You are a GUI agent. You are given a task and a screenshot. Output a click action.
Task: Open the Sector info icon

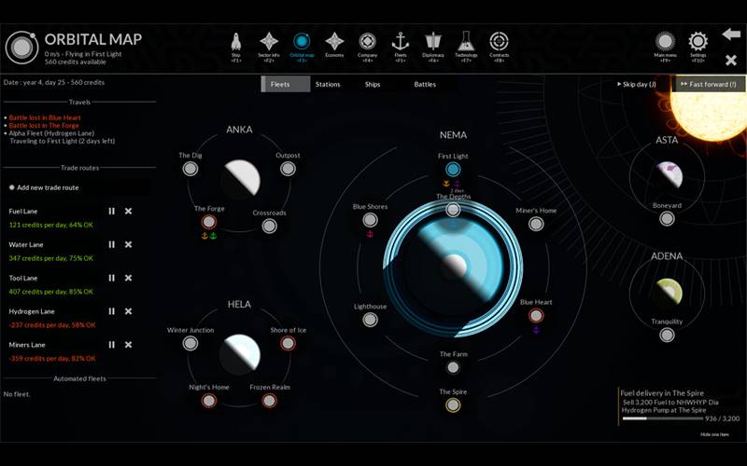pos(269,42)
